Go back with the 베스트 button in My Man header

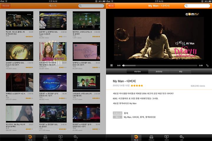111,6
